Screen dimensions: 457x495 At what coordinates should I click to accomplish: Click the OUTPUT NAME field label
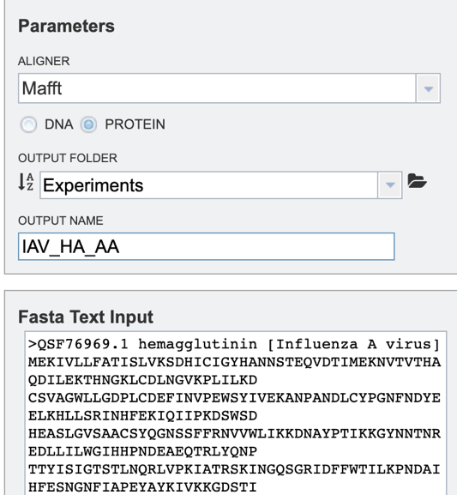pos(61,220)
